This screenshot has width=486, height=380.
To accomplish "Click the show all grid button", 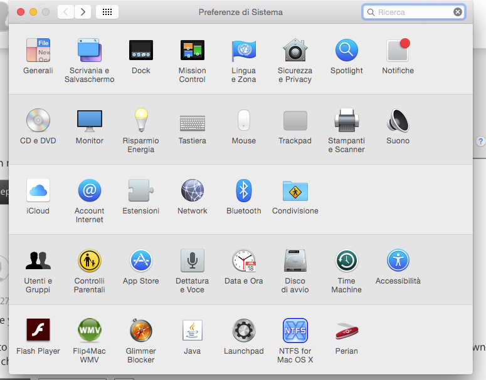I will tap(107, 12).
